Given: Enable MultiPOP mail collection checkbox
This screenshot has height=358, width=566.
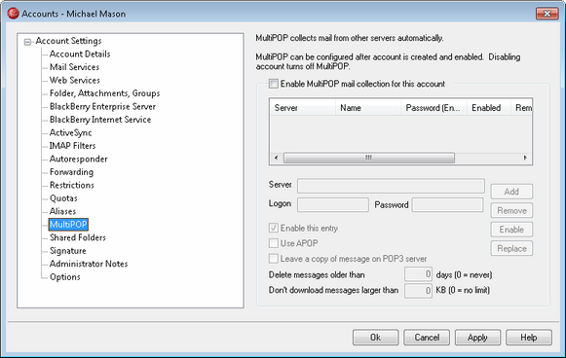Looking at the screenshot, I should click(x=274, y=84).
